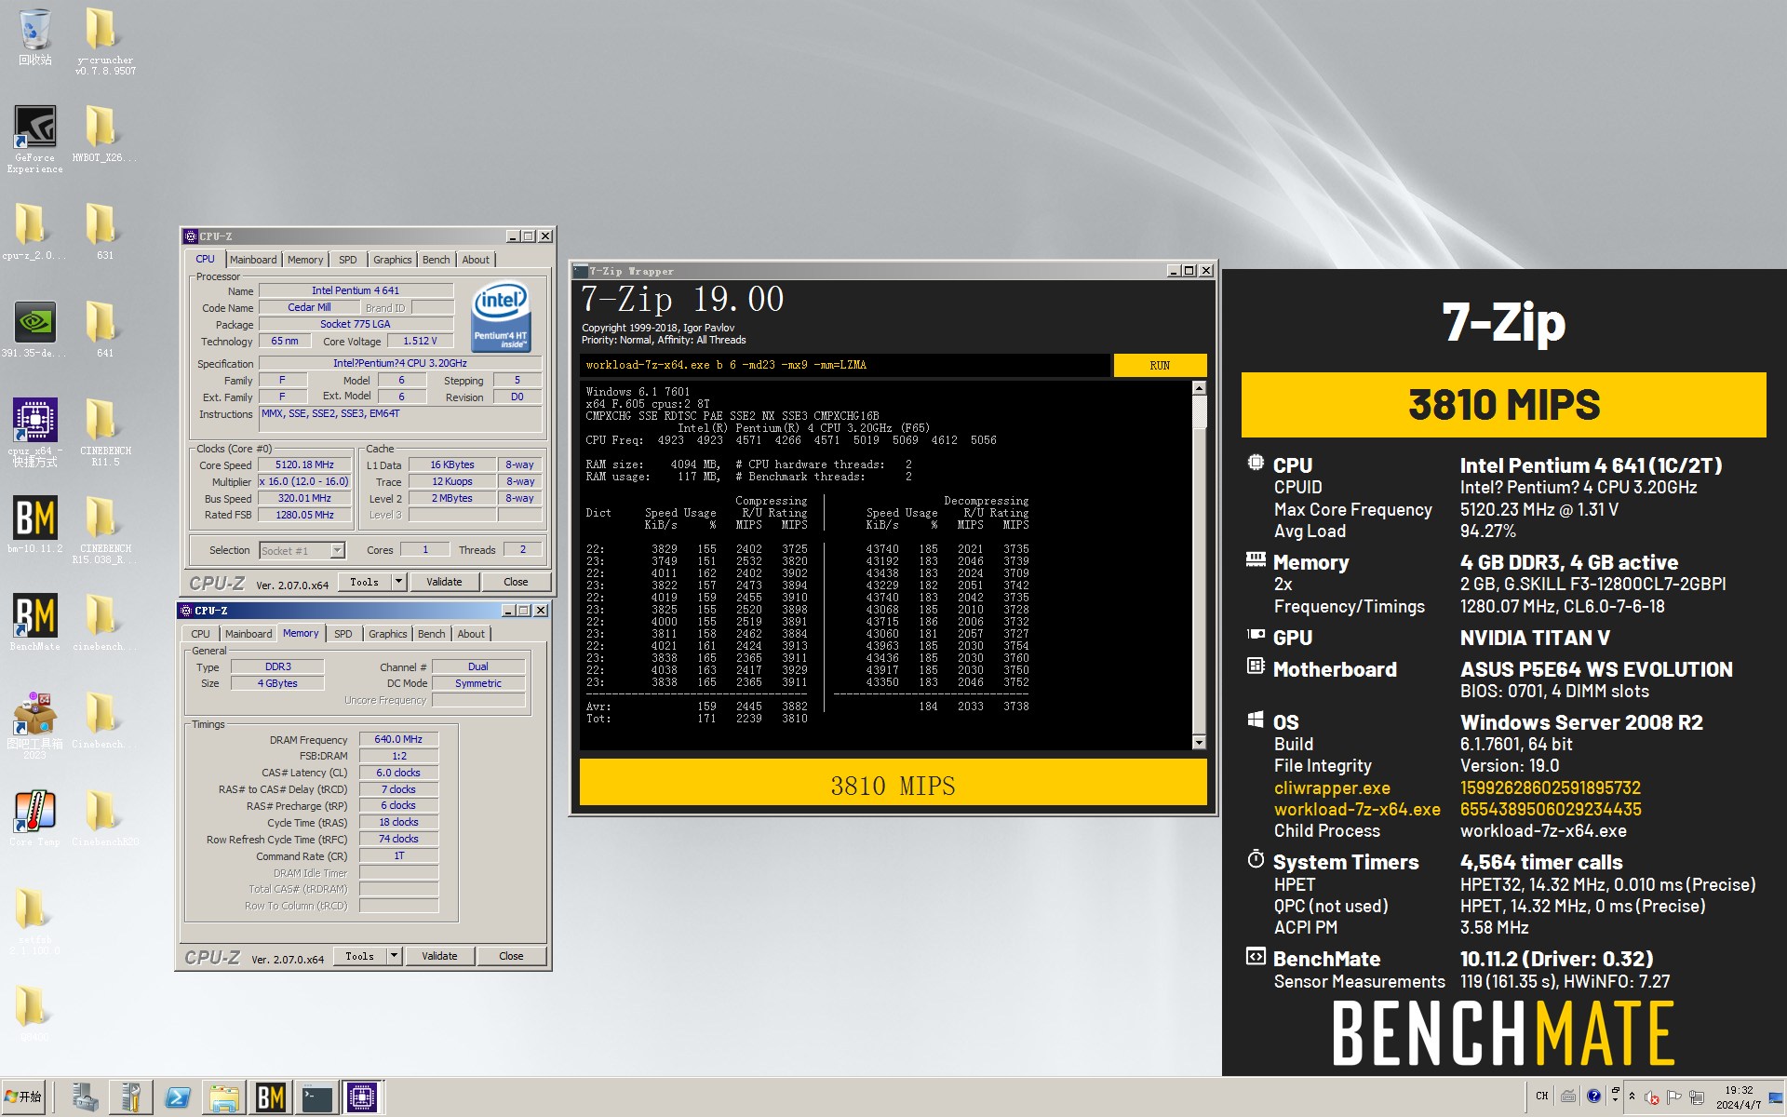
Task: Open Action Center flag tray icon
Action: coord(1673,1097)
